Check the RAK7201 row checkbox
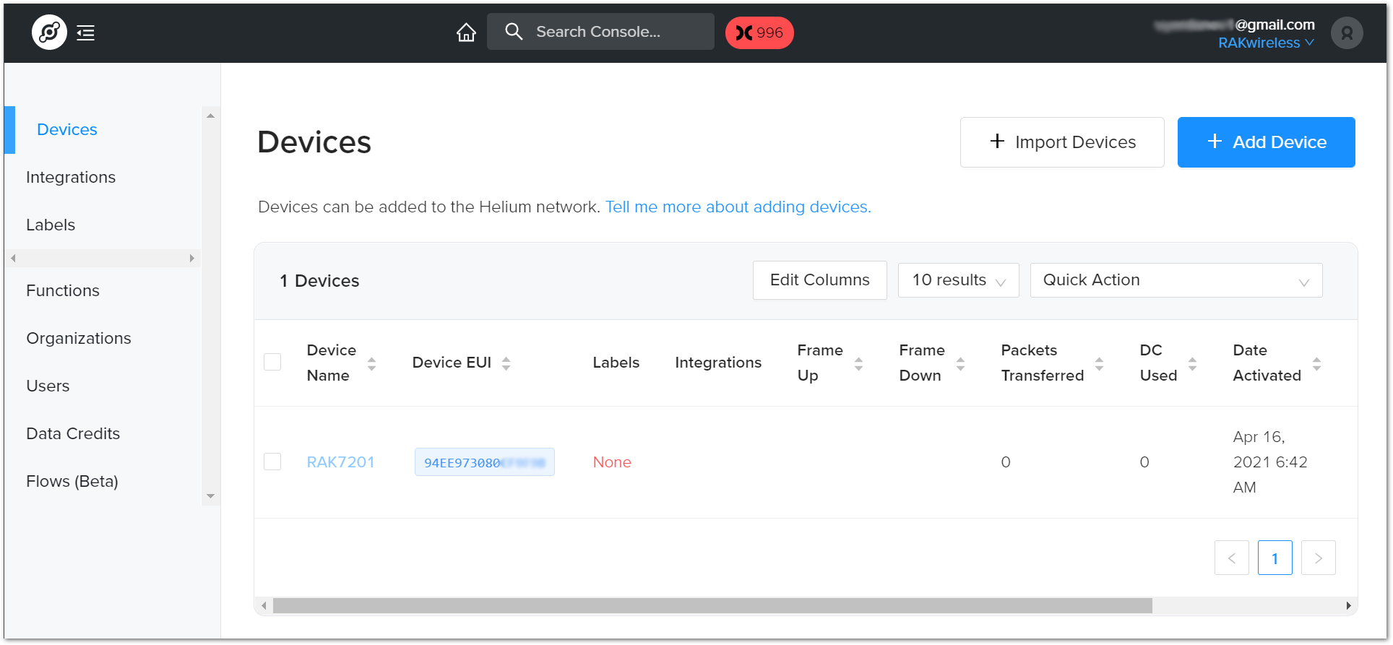The height and width of the screenshot is (645, 1393). click(x=272, y=462)
